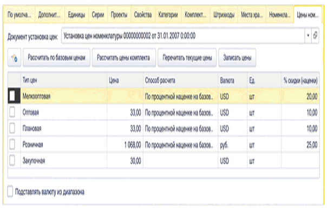Image resolution: width=327 pixels, height=210 pixels.
Task: Click the 20,00 markup percentage cell
Action: (x=300, y=96)
